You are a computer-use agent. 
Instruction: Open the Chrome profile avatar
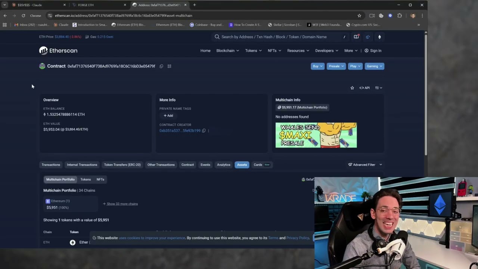(x=413, y=16)
